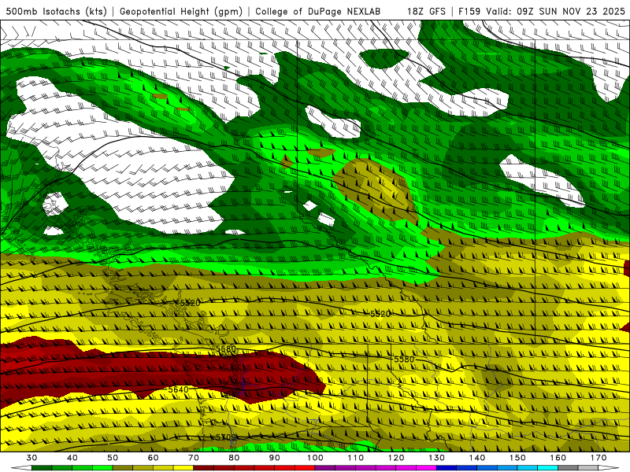
Task: Click legend value 40 on the color scale
Action: (72, 458)
